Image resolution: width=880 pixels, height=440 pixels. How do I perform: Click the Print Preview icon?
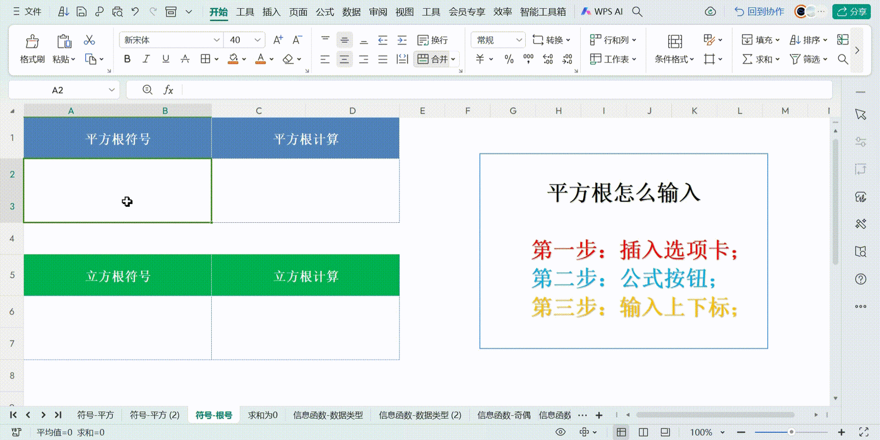point(117,12)
